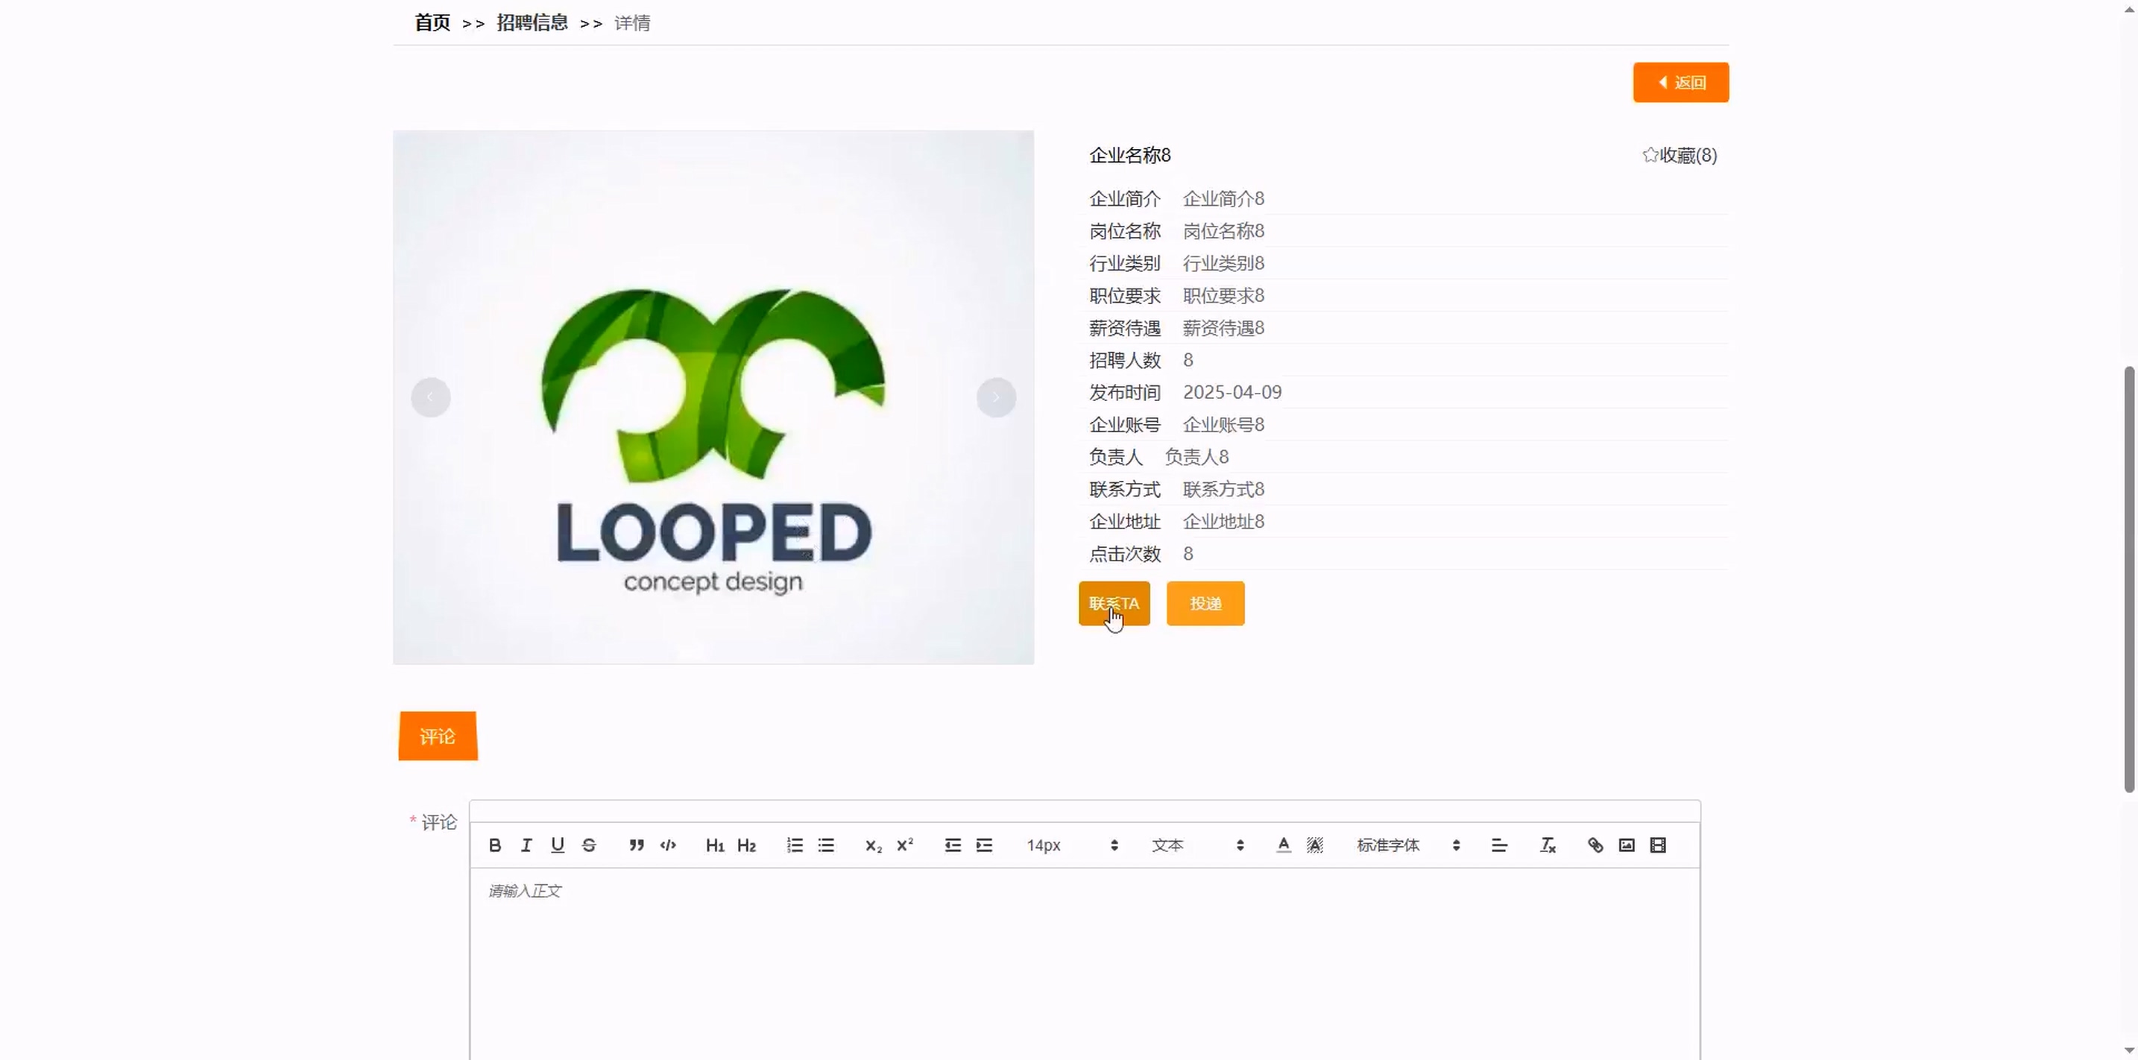Toggle superscript formatting
Screen dimensions: 2138x1060
[905, 845]
